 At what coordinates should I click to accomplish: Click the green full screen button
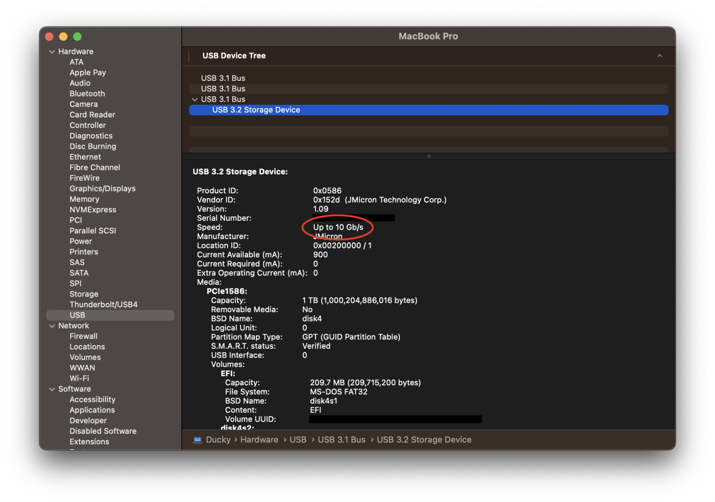pos(77,36)
